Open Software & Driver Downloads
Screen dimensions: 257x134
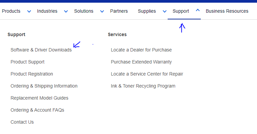coord(41,50)
